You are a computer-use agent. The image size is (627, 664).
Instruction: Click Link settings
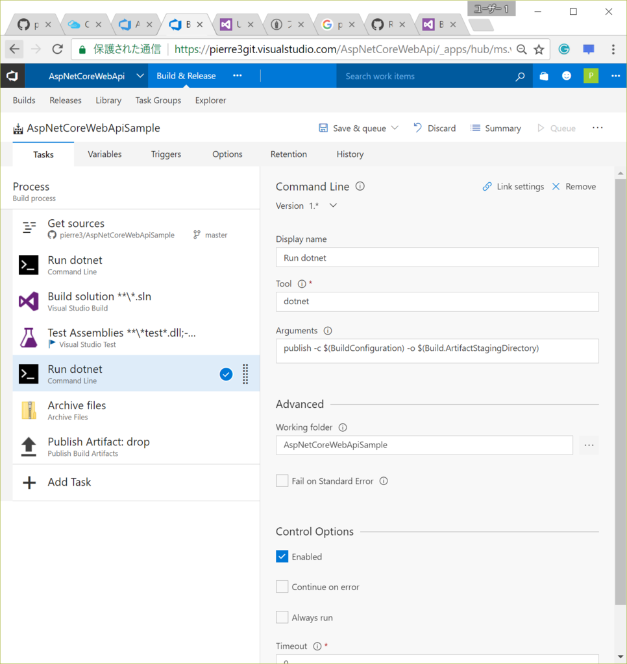513,186
